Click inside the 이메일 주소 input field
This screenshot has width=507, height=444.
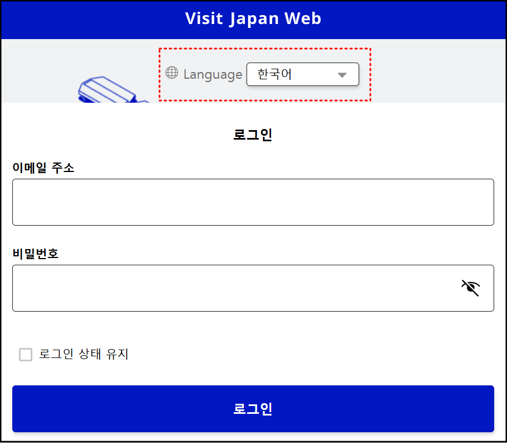[253, 202]
